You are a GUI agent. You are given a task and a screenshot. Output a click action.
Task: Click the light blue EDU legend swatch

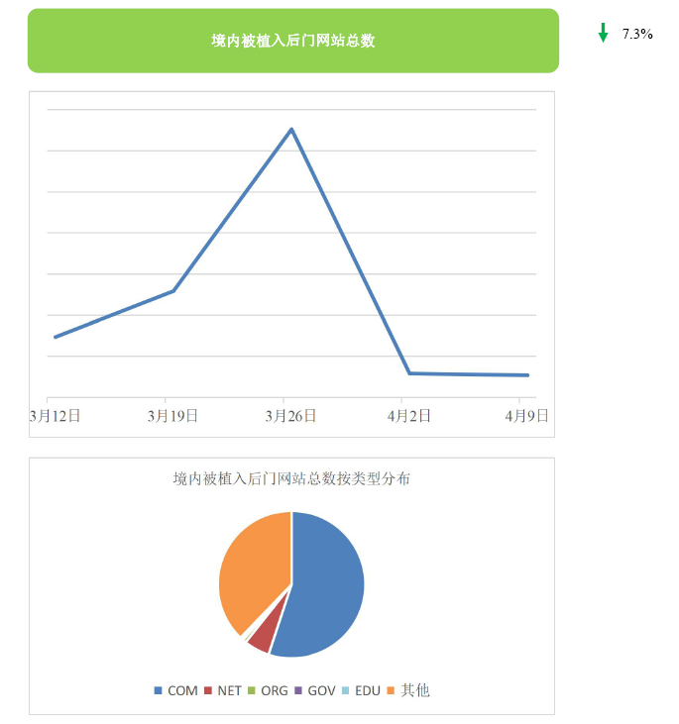tap(345, 690)
